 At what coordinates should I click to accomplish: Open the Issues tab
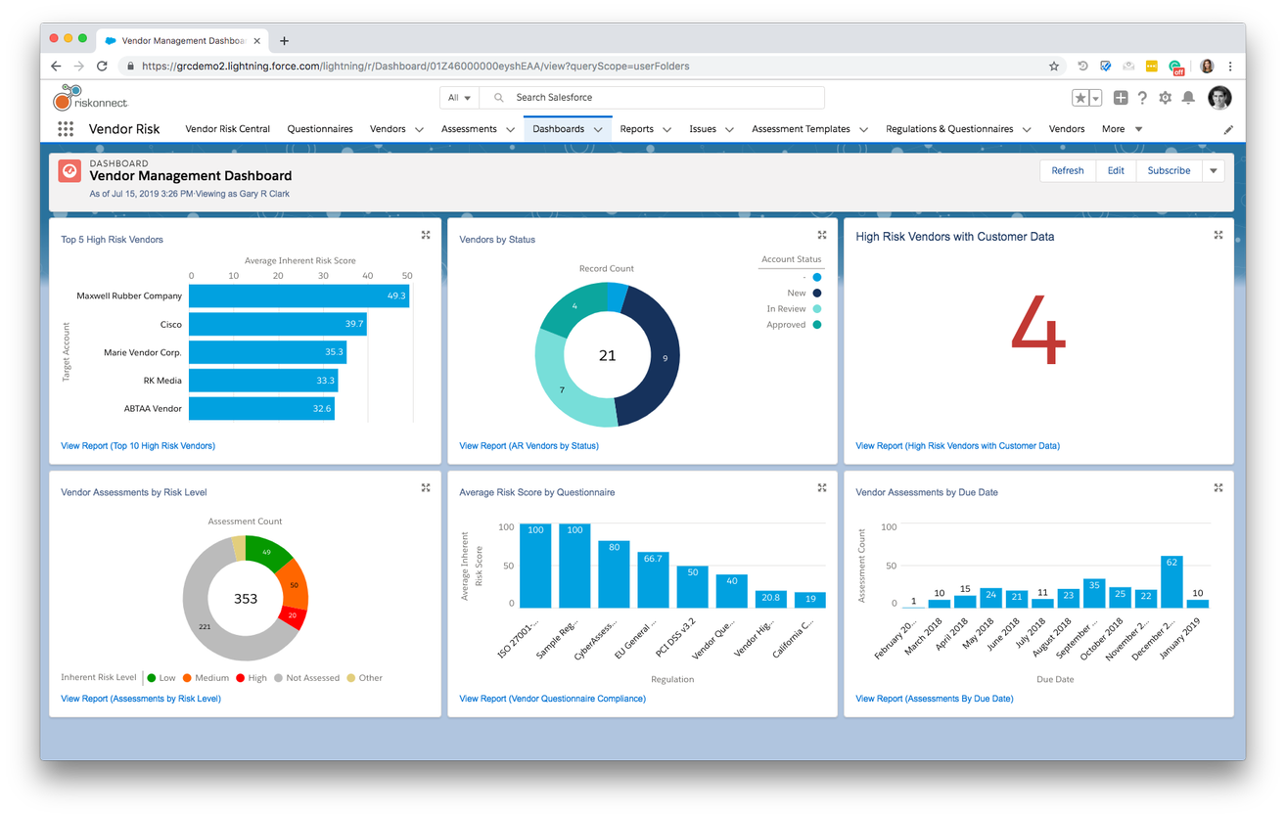(x=703, y=129)
